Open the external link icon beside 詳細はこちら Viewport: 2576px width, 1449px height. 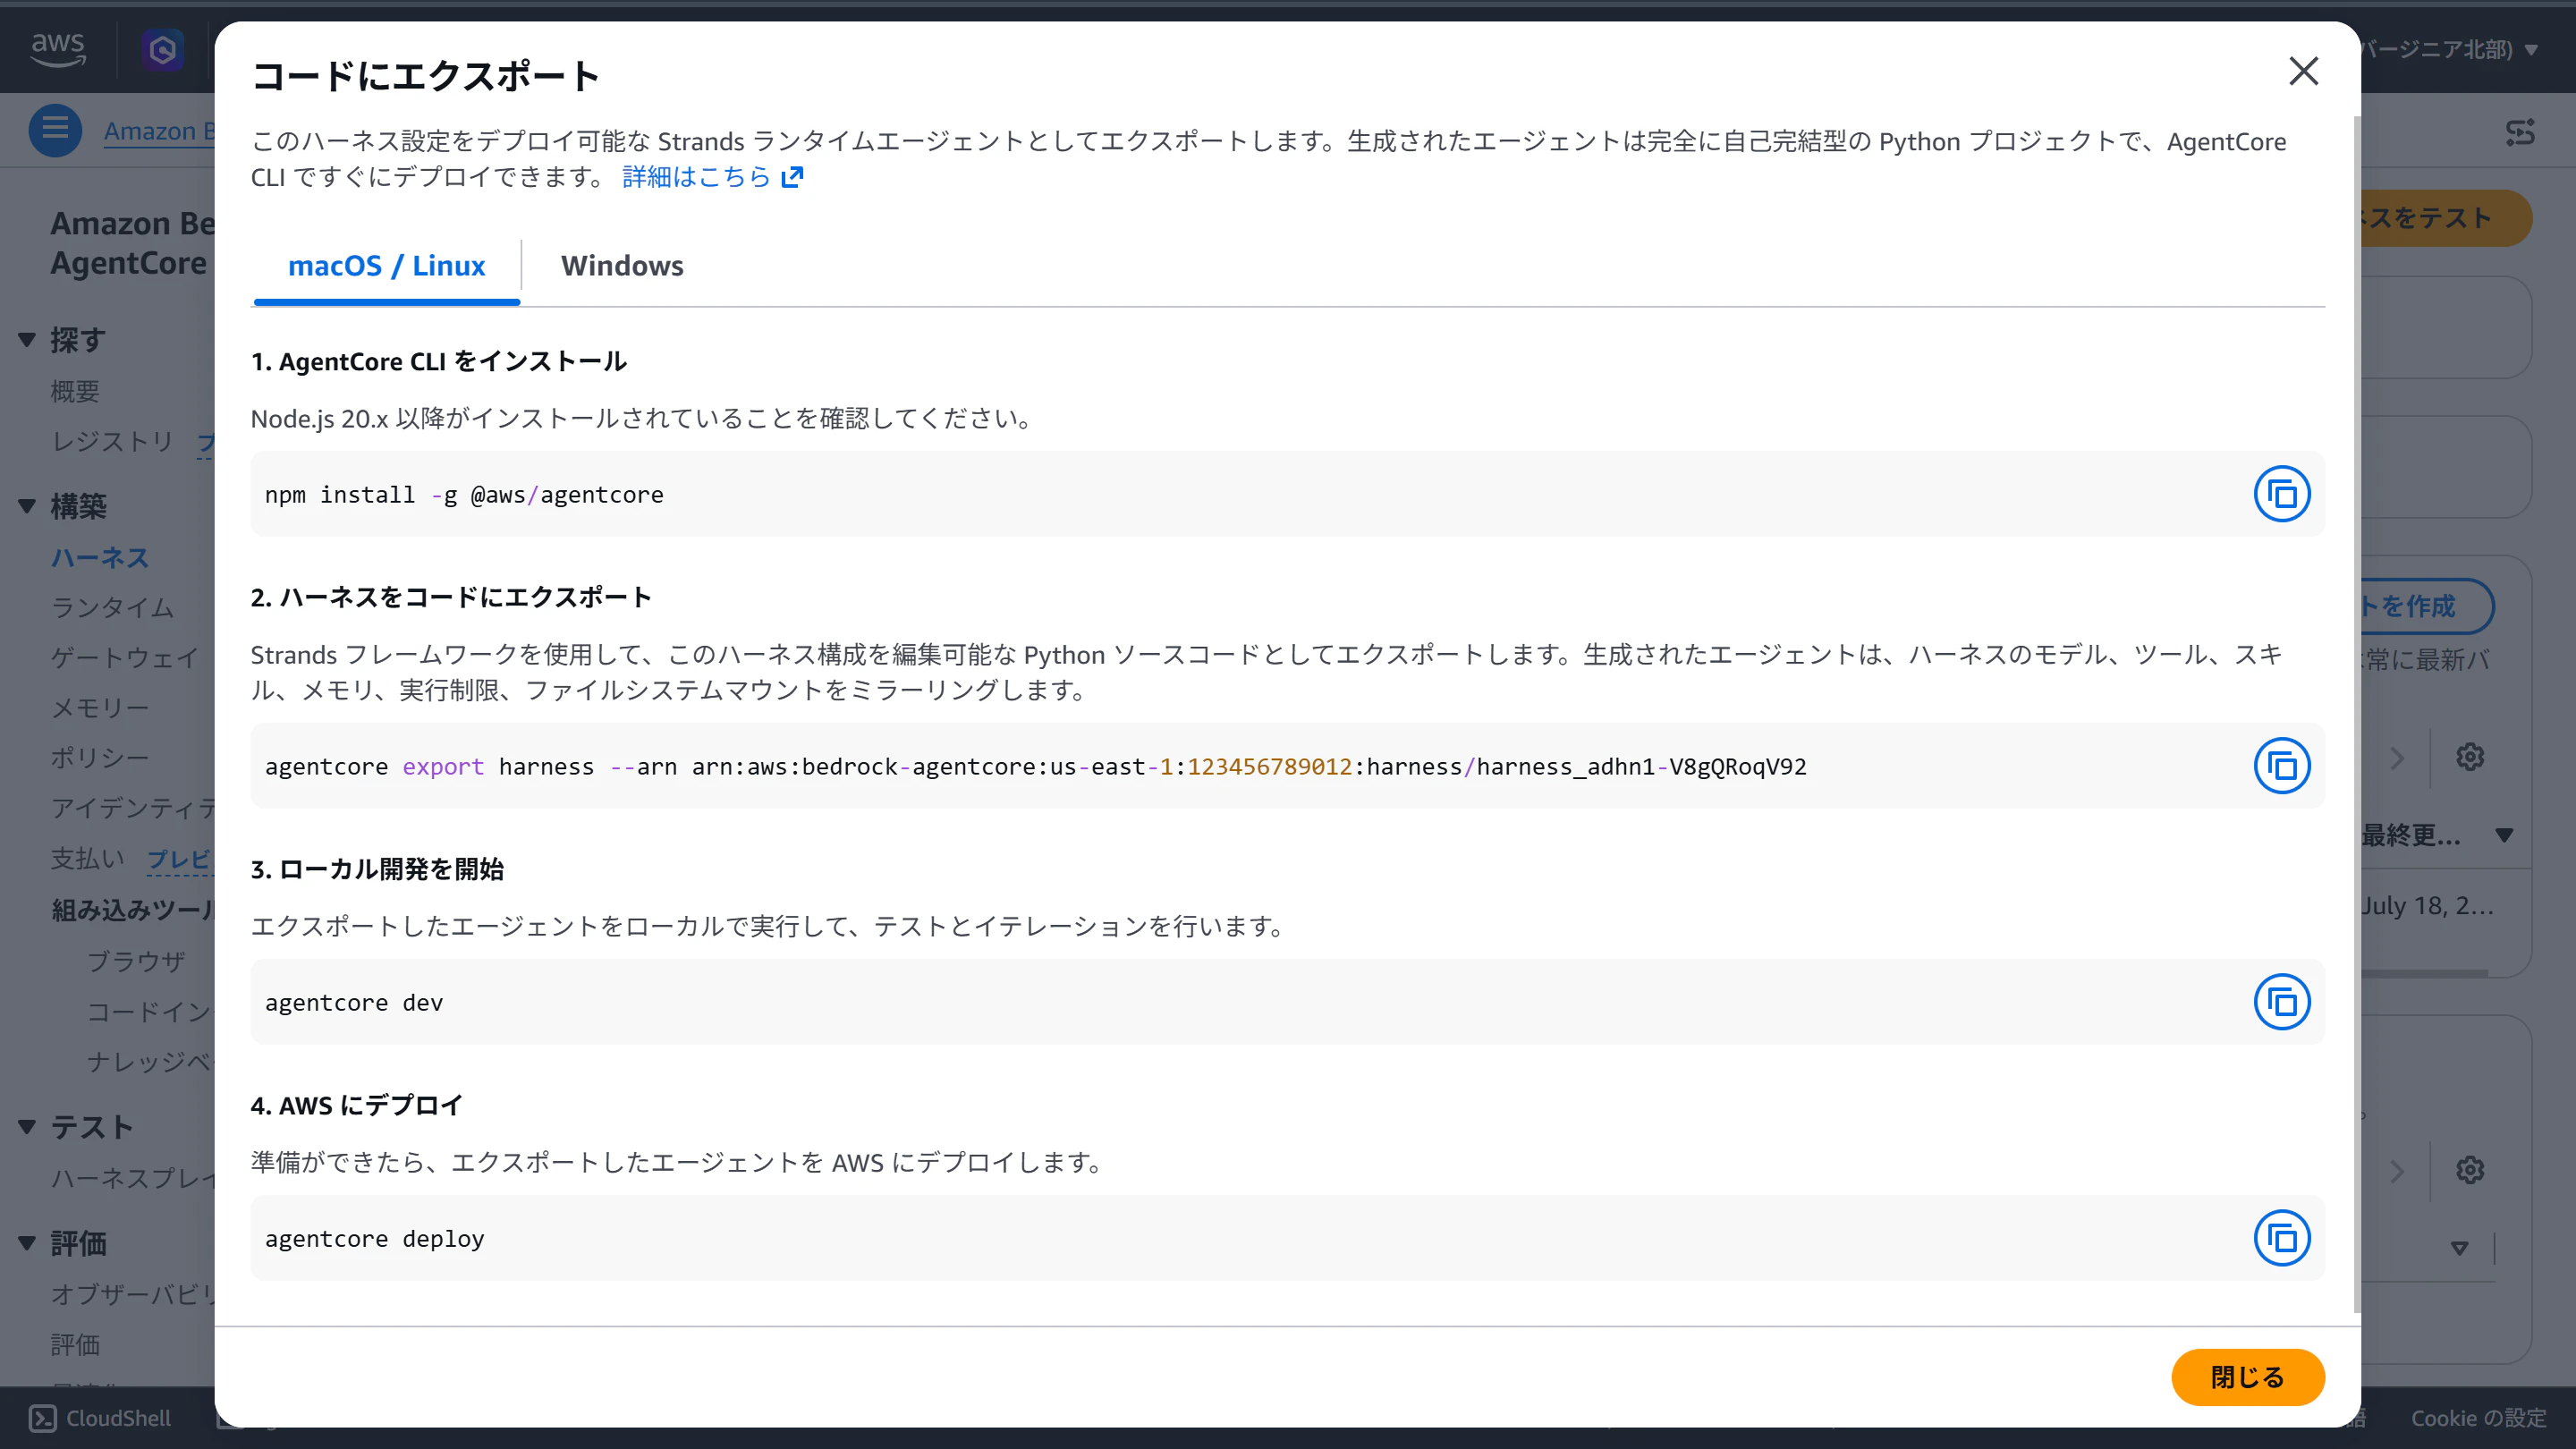(x=792, y=177)
